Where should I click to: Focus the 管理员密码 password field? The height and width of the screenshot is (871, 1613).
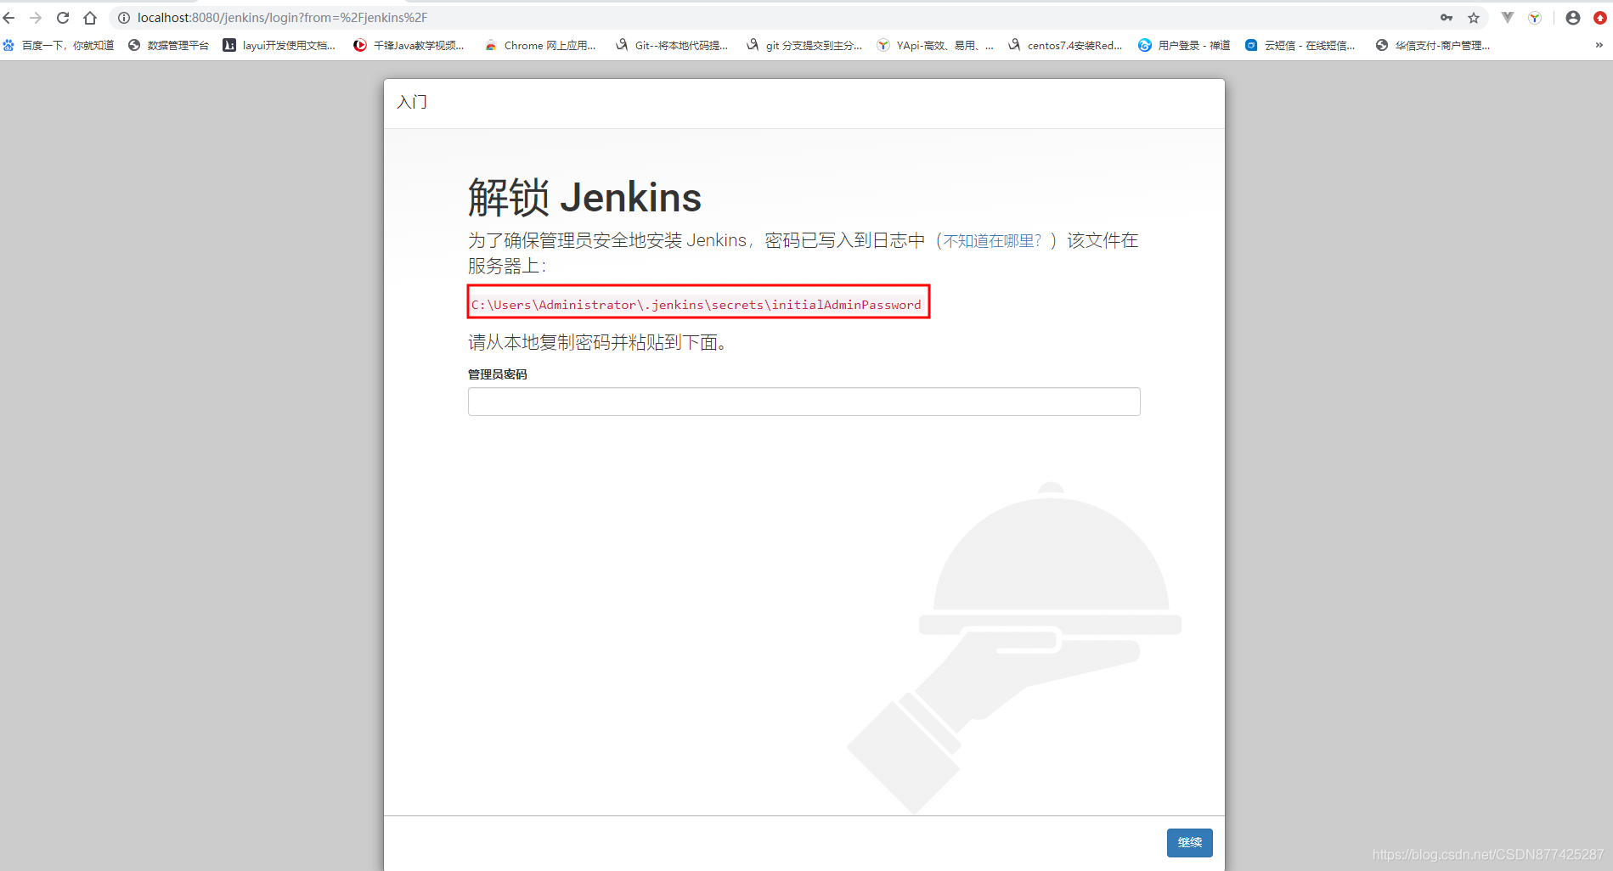point(804,402)
